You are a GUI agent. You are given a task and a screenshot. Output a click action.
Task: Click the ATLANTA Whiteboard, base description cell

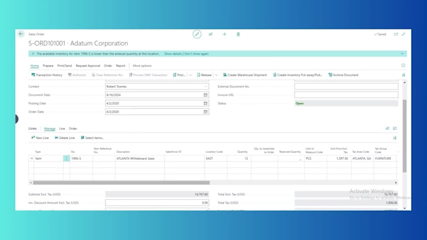[x=139, y=159]
